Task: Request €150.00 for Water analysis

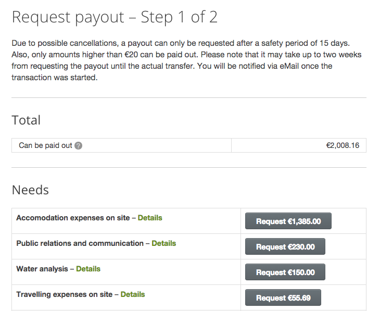Action: click(x=285, y=272)
